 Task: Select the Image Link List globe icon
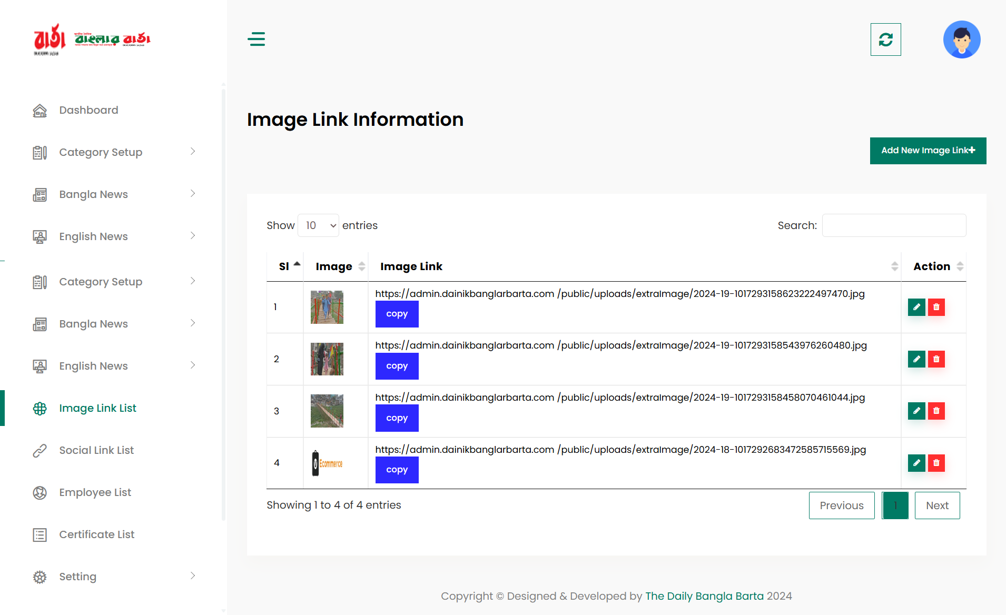coord(40,408)
